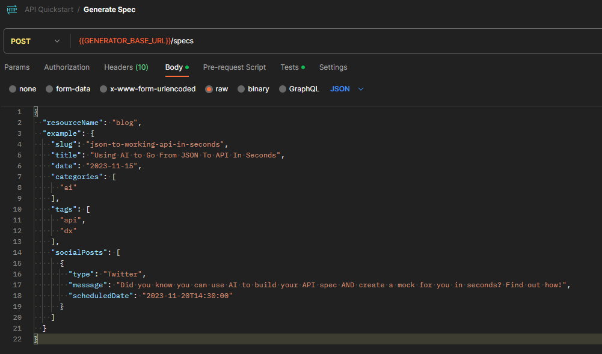Open the API Quickstart breadcrumb link
Screen dimensions: 602x354
tap(49, 10)
